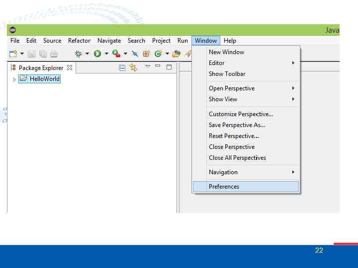This screenshot has width=358, height=268.
Task: Click the Run External Tools icon
Action: [x=116, y=54]
